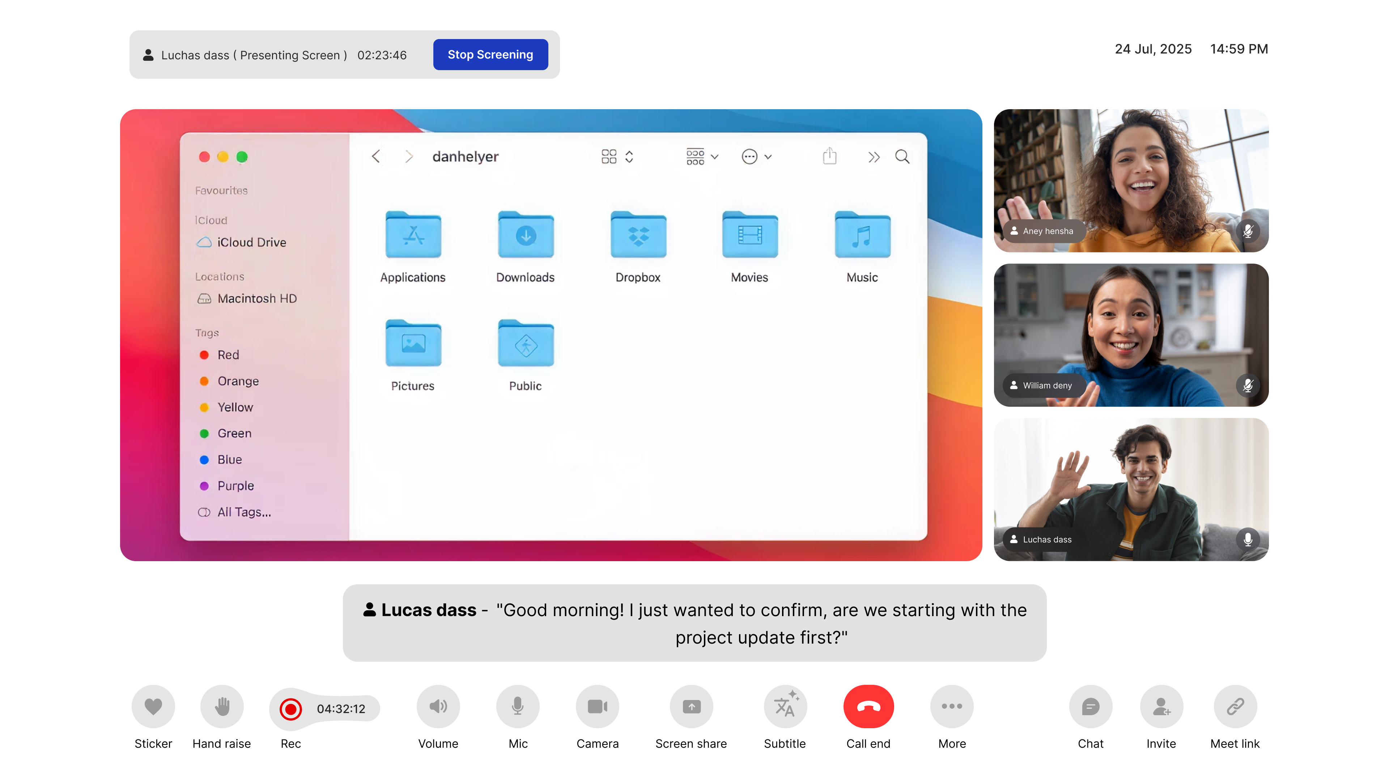The width and height of the screenshot is (1389, 781).
Task: Mute your microphone
Action: [517, 706]
